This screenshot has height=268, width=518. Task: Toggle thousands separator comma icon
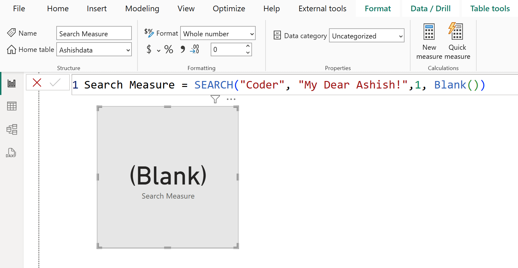182,49
